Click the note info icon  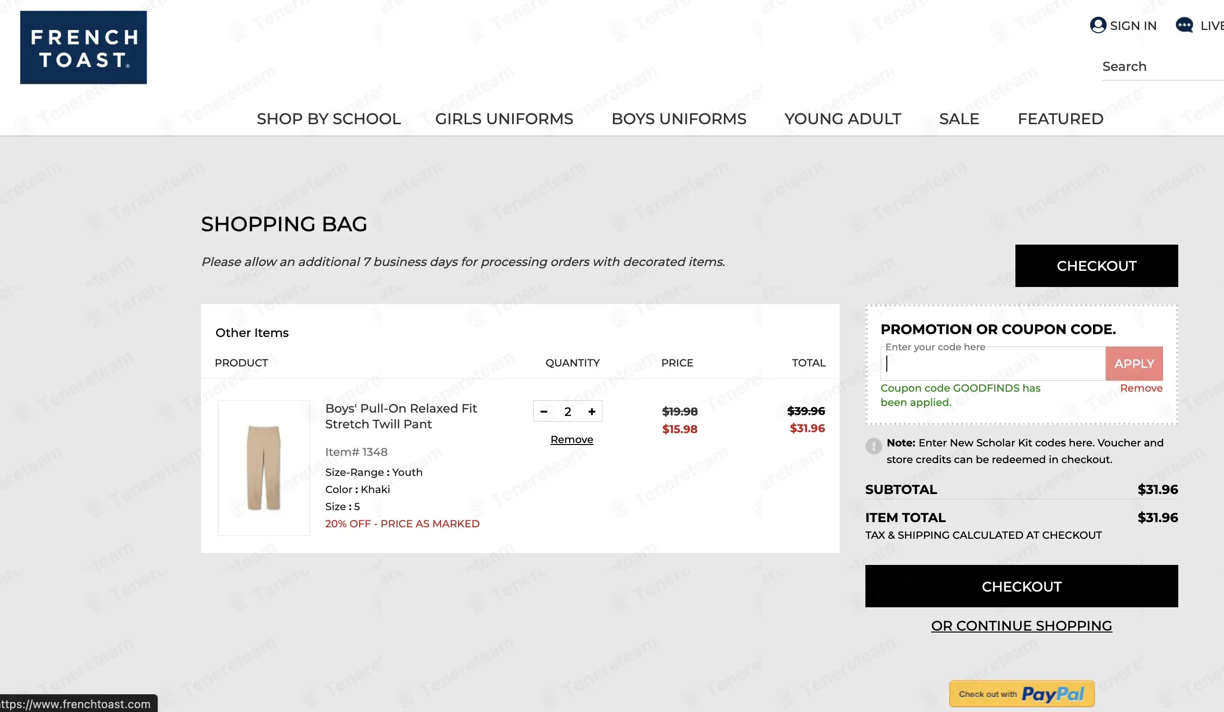click(x=873, y=445)
